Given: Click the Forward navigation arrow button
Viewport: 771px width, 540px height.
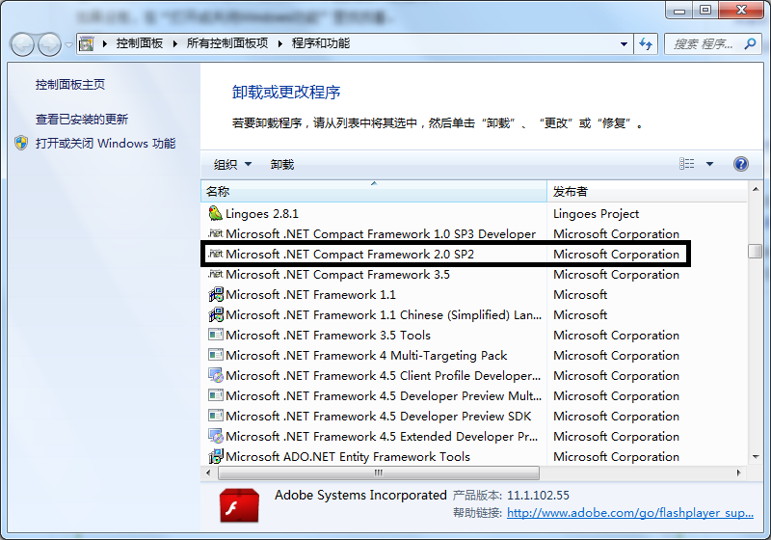Looking at the screenshot, I should pos(50,44).
